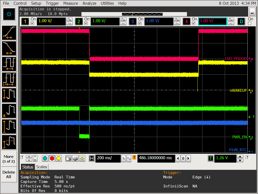This screenshot has width=258, height=194.
Task: Open channel 1 setup button
Action: 25,21
